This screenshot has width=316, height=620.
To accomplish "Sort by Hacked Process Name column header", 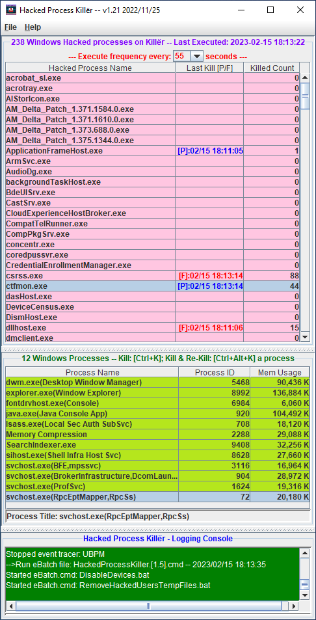I will click(x=90, y=68).
